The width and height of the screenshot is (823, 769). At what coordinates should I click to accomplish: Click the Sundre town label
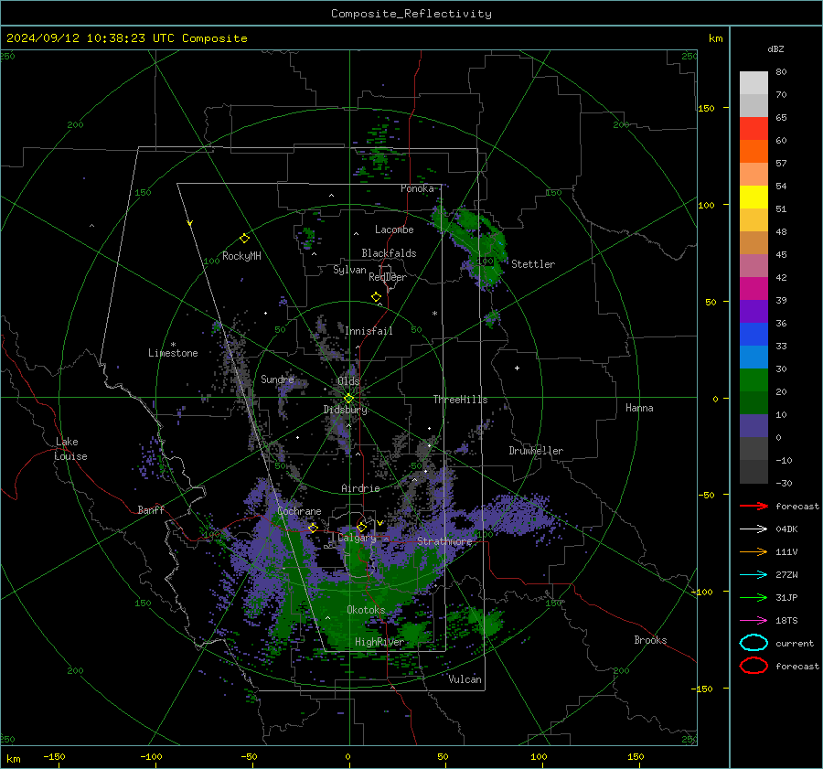point(277,379)
